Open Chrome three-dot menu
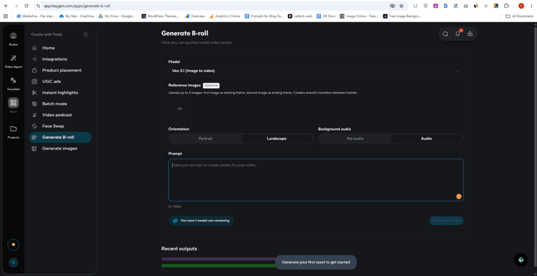537x276 pixels. tap(531, 6)
